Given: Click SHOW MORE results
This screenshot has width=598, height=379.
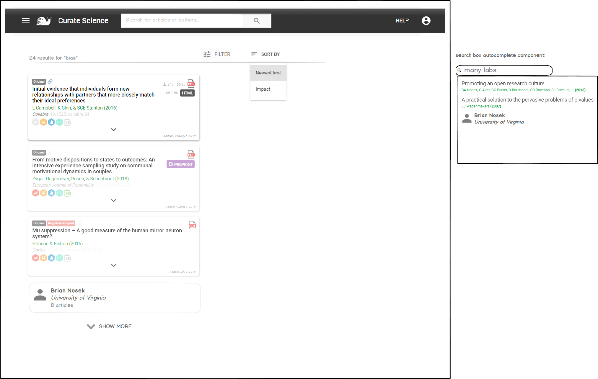Looking at the screenshot, I should tap(109, 326).
